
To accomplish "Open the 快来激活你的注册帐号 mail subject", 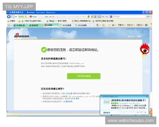I will 128,100.
